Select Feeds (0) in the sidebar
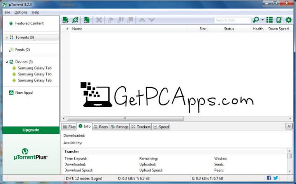The height and width of the screenshot is (184, 296). coord(22,49)
